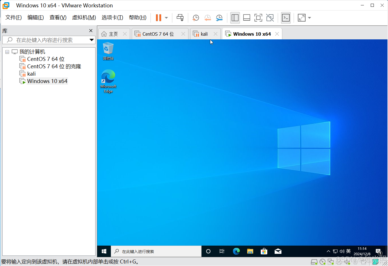Click the hard disk device status icon
This screenshot has width=388, height=266.
(314, 262)
